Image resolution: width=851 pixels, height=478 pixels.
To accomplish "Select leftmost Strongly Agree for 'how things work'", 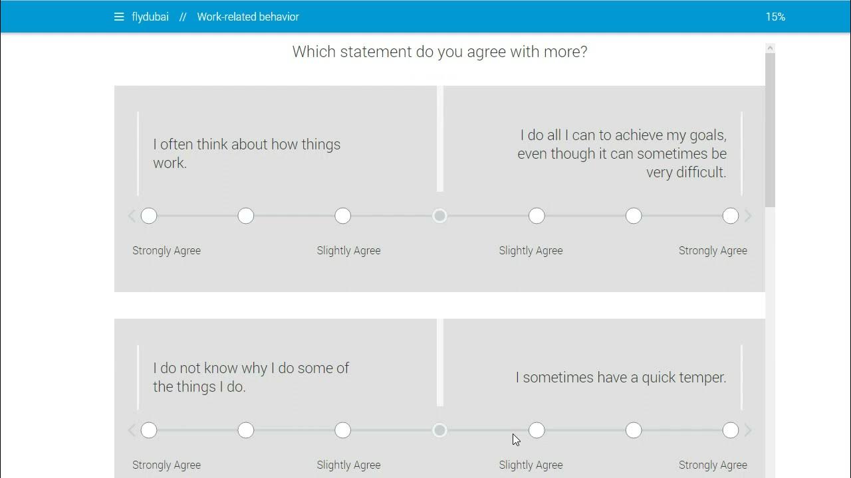I will click(149, 216).
